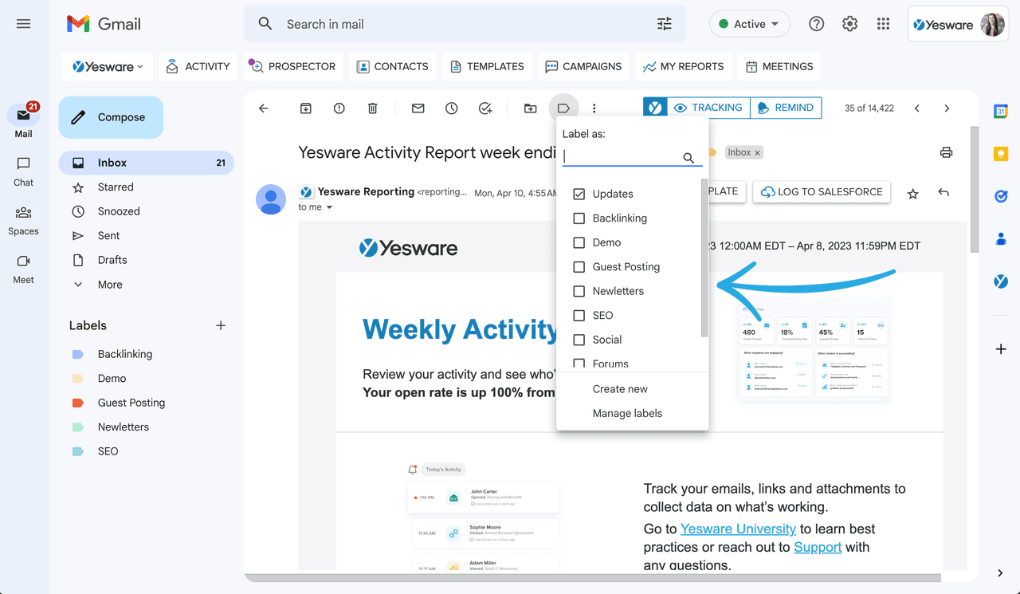Get add-ons plus icon

1001,349
